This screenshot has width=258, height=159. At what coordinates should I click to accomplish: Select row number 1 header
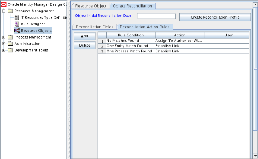[102, 41]
